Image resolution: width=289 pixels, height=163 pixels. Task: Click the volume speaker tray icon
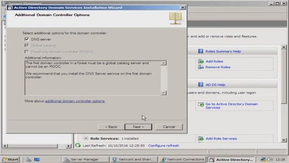(x=270, y=159)
